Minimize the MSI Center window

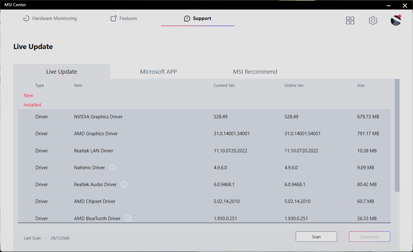pos(389,5)
